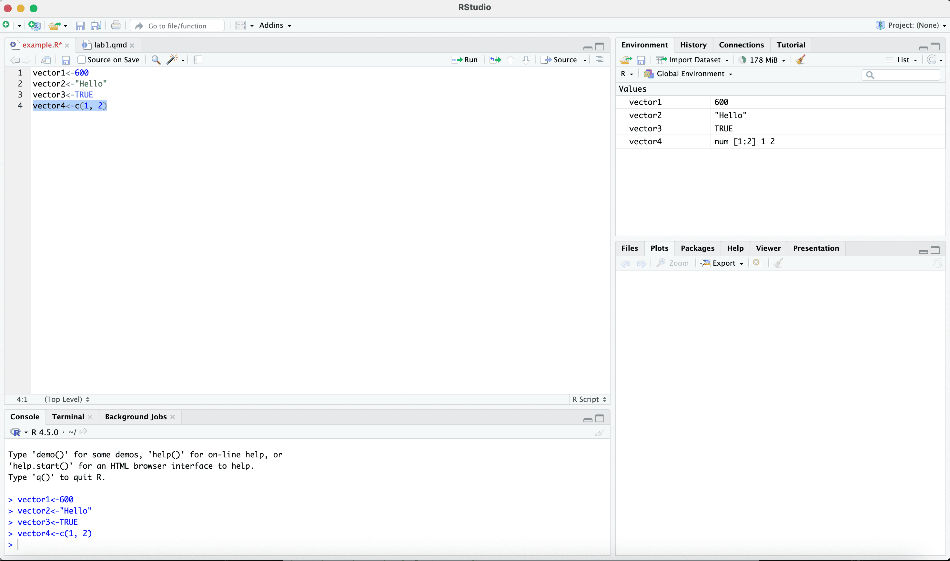
Task: Click the broom icon to clear the environment
Action: pyautogui.click(x=800, y=60)
